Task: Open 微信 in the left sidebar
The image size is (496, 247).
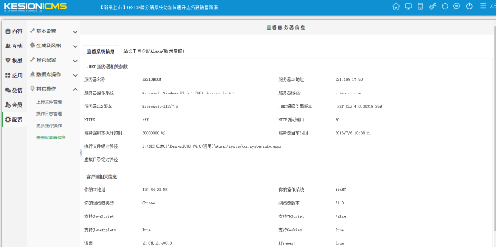Action: click(x=14, y=90)
